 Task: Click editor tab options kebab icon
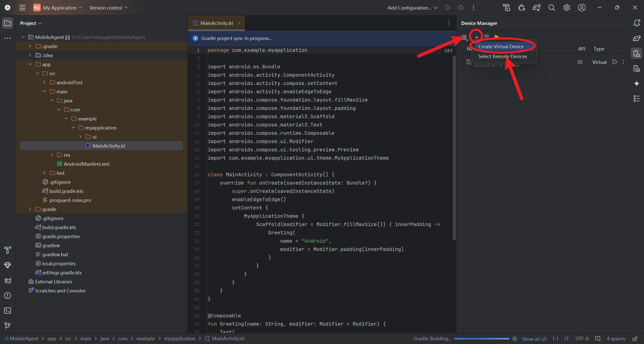(449, 23)
